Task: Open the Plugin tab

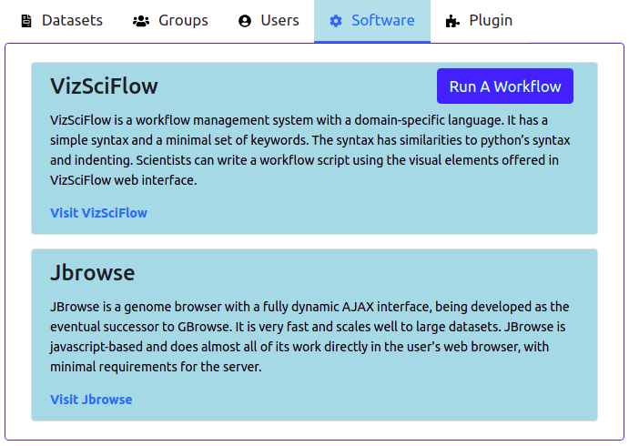Action: 479,21
